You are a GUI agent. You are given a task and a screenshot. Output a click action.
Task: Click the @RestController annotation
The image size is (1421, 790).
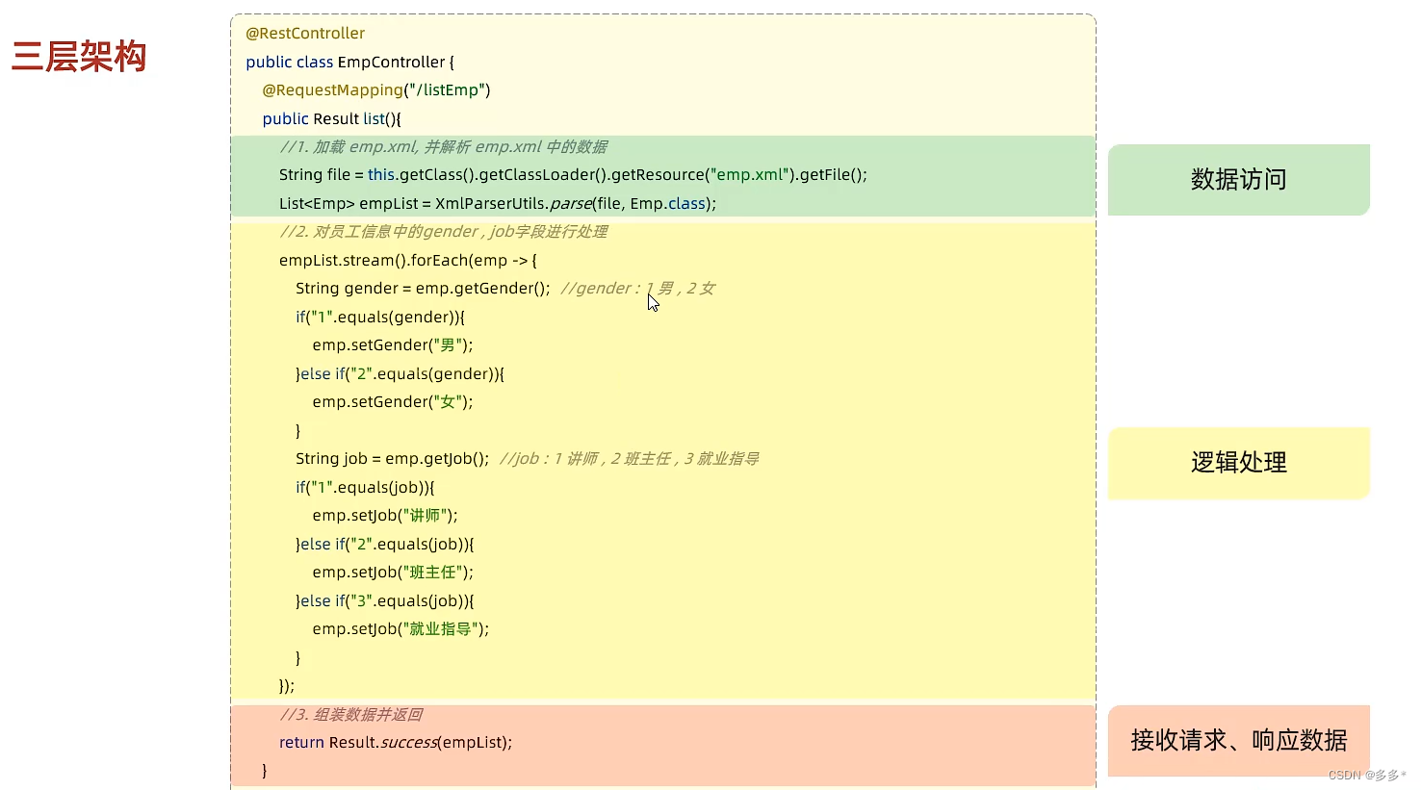pos(304,33)
